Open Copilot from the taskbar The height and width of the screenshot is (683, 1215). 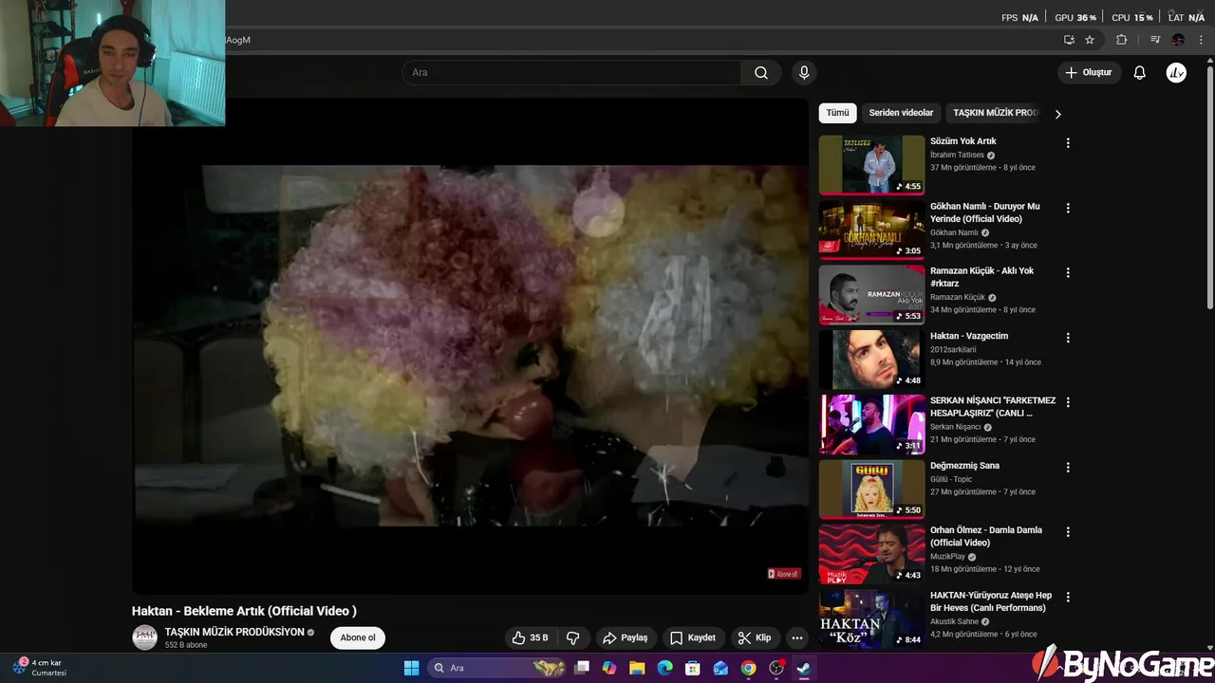click(x=609, y=668)
